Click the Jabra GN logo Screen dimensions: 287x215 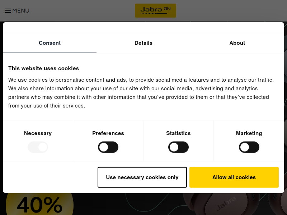[x=155, y=11]
